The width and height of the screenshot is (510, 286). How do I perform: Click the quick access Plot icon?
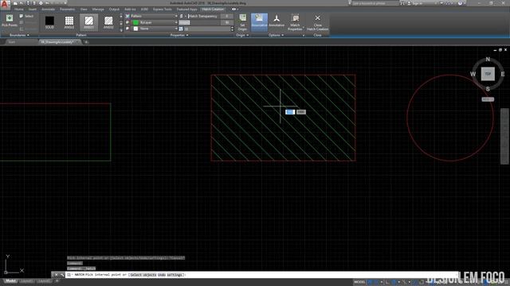pos(41,3)
